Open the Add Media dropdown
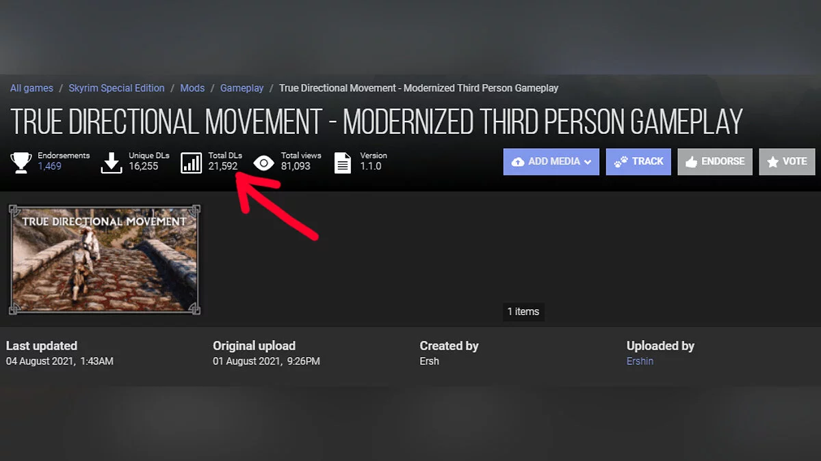Image resolution: width=821 pixels, height=461 pixels. coord(551,162)
